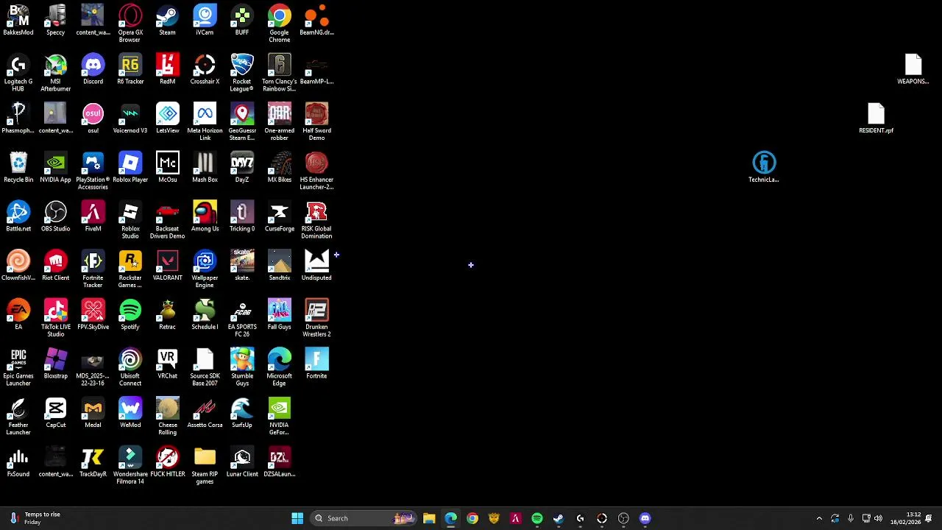Screen dimensions: 942x530
Task: Open the Battle.net desktop shortcut
Action: (x=18, y=216)
